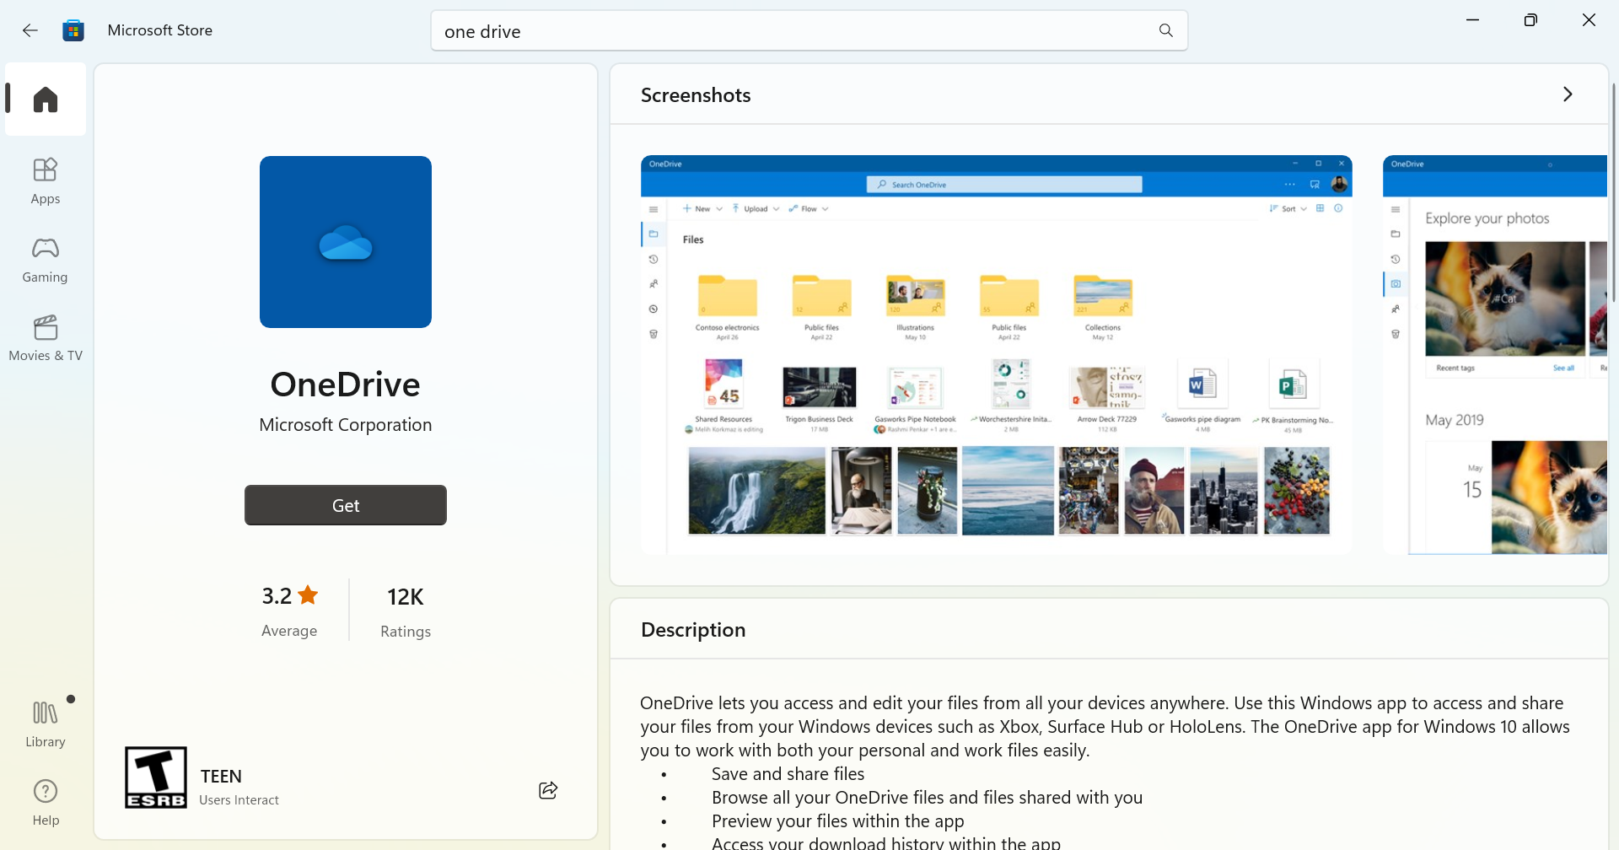Click the 3.2 average star rating
This screenshot has width=1619, height=850.
coord(289,611)
